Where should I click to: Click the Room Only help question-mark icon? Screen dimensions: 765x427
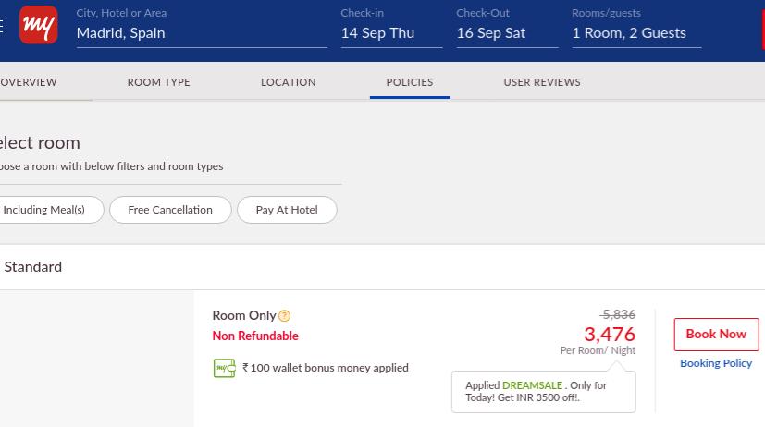click(x=284, y=316)
